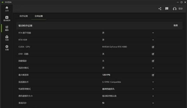Click the share icon in top bar
This screenshot has height=108, width=187.
(x=160, y=9)
